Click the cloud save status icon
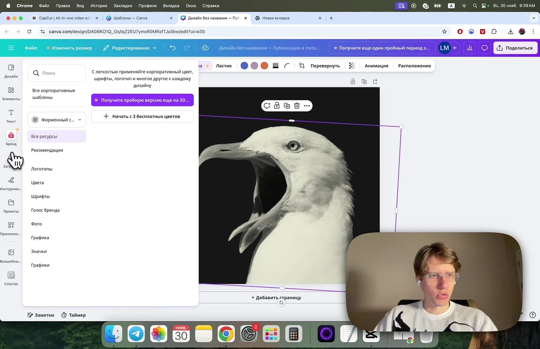This screenshot has height=349, width=540. 205,48
